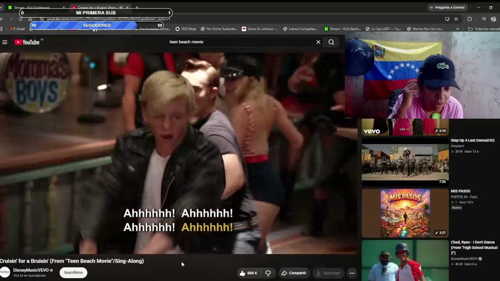The image size is (500, 281).
Task: Click the video title Cruisin' for a Bruisin'
Action: 72,261
